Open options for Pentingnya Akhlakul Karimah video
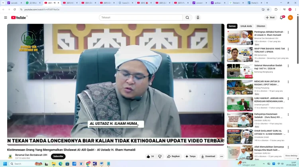Image resolution: width=299 pixels, height=167 pixels. coord(288,32)
